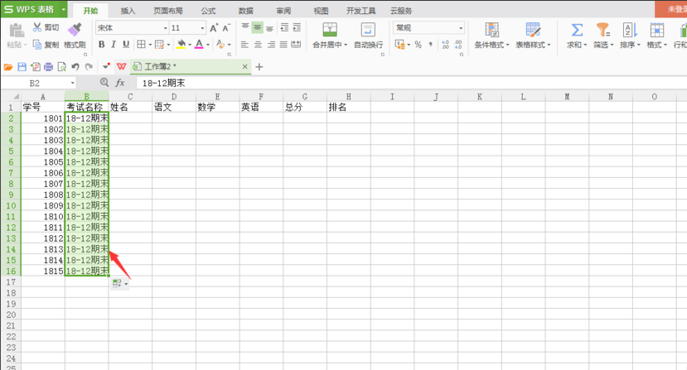The width and height of the screenshot is (687, 370).
Task: Click the Cut (剪切) scissors icon
Action: (37, 27)
